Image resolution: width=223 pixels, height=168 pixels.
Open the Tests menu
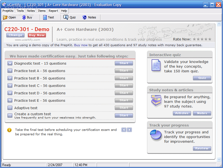[x=20, y=11]
